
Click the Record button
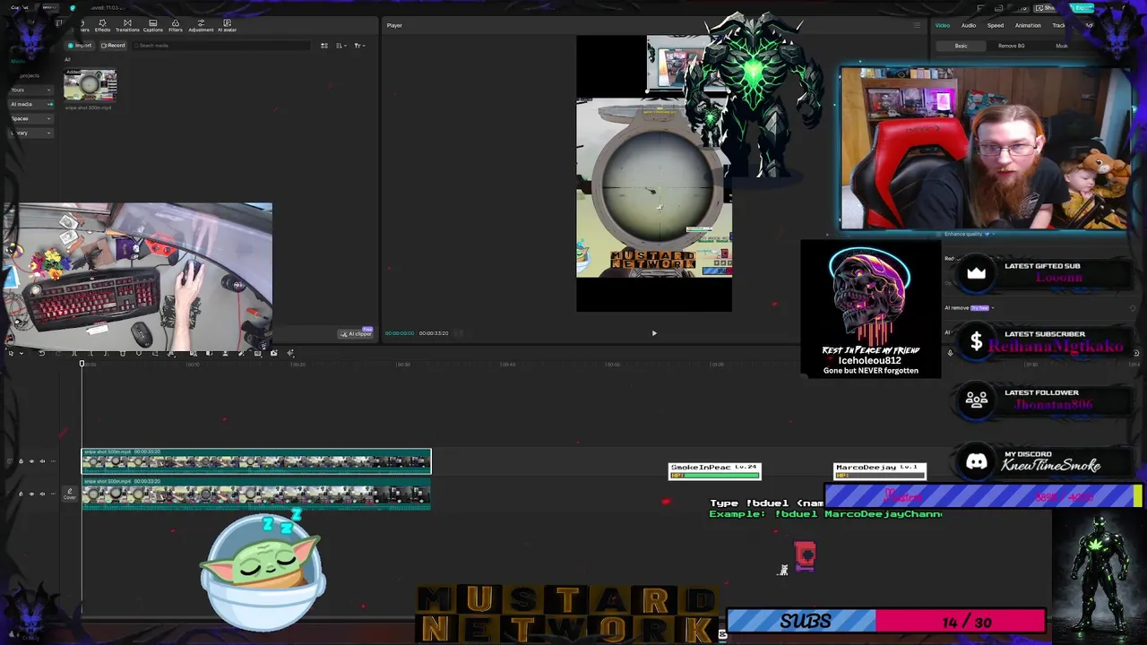[113, 46]
